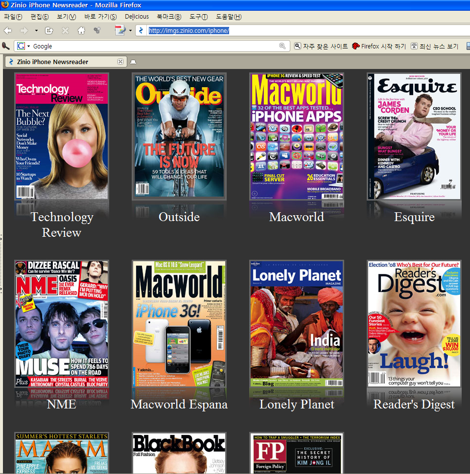Open the Delicious menu
This screenshot has width=470, height=474.
pyautogui.click(x=137, y=17)
